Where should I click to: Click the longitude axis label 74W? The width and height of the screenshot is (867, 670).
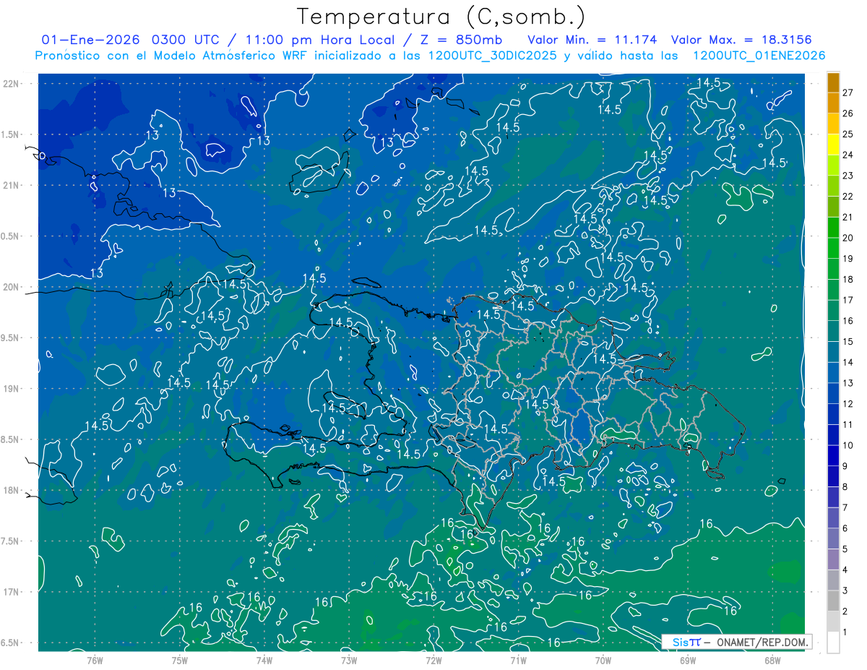pos(264,661)
